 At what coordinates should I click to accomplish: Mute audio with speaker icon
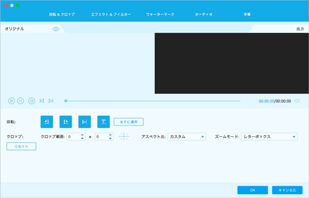coord(297,101)
